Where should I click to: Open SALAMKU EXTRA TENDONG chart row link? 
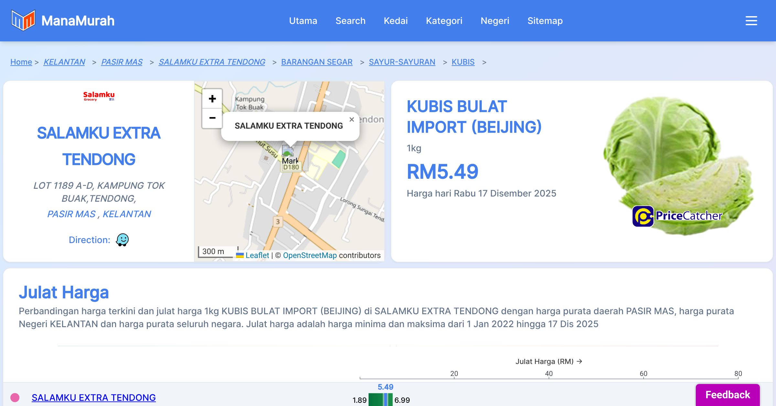[93, 398]
